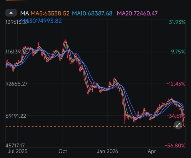
Task: Open fullscreen chart via expand arrows icon
Action: (178, 125)
